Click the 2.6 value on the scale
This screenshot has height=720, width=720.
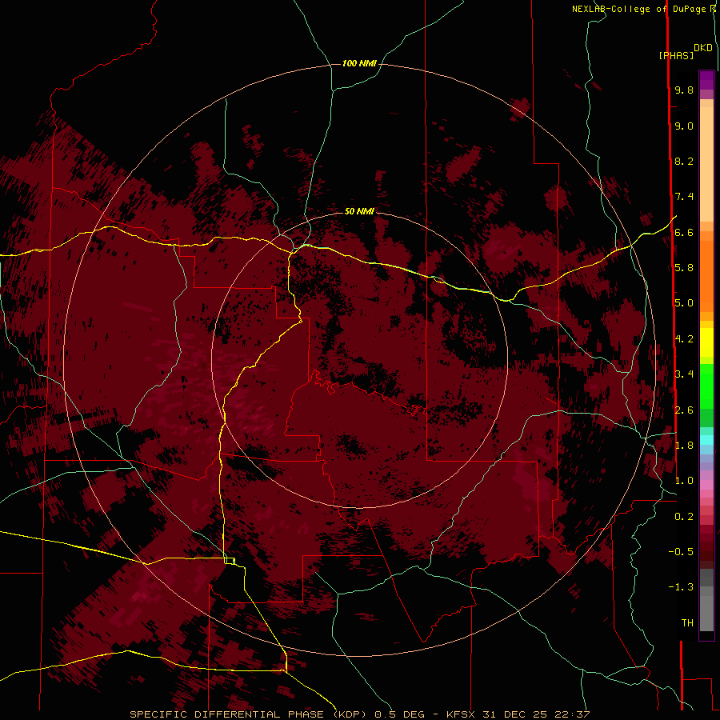tap(684, 410)
